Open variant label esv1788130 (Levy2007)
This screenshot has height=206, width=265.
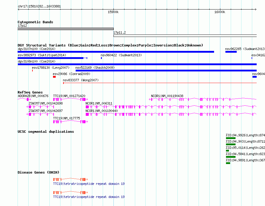pos(51,68)
